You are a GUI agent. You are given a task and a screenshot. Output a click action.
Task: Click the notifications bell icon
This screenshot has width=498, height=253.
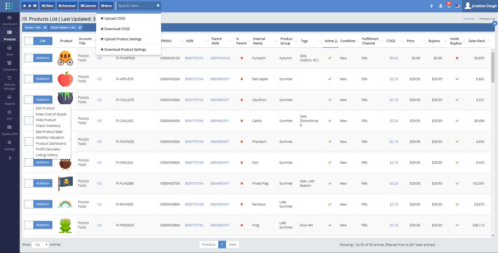pyautogui.click(x=449, y=6)
